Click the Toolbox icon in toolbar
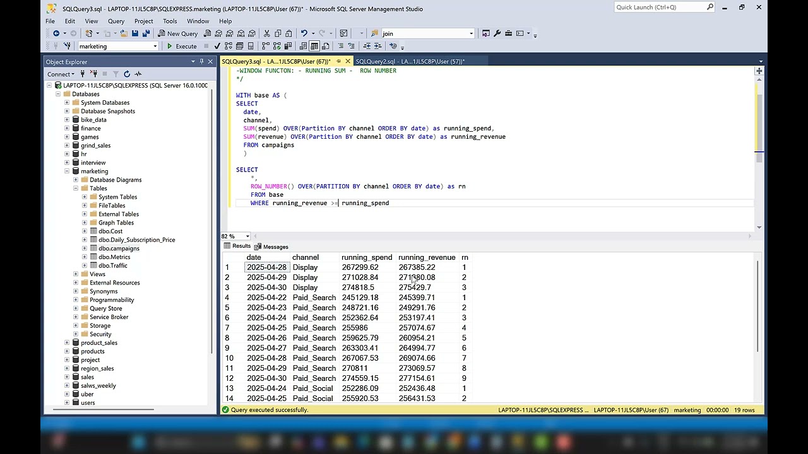 click(x=508, y=33)
